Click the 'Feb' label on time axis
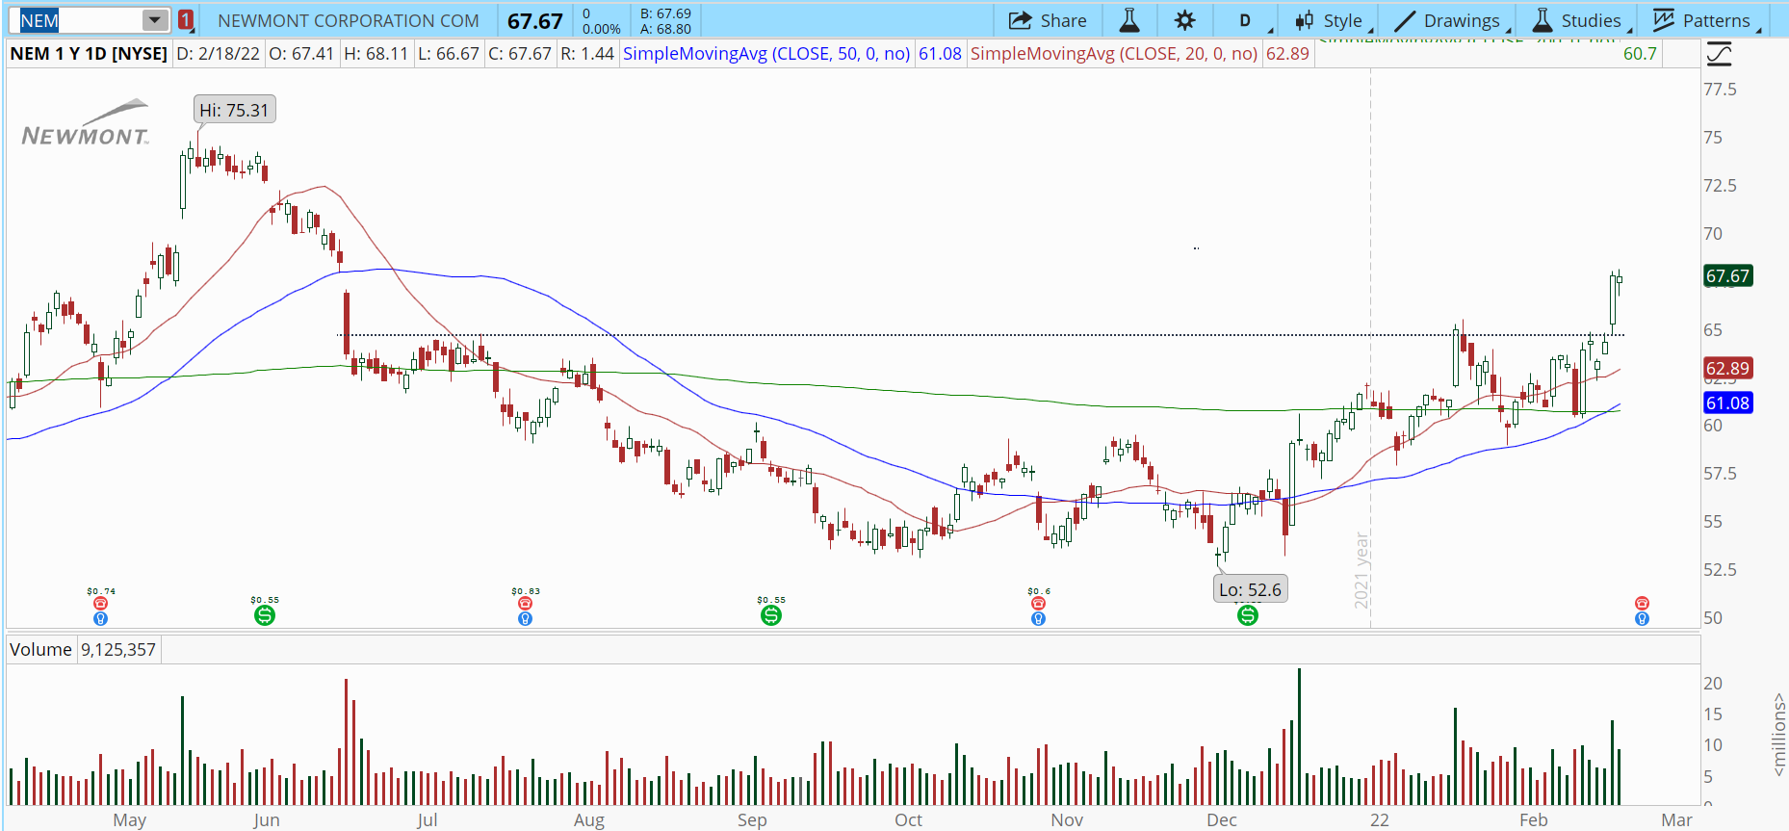 tap(1534, 820)
